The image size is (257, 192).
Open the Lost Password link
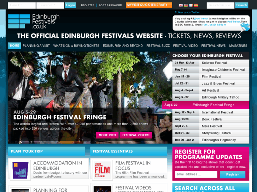pos(110,5)
